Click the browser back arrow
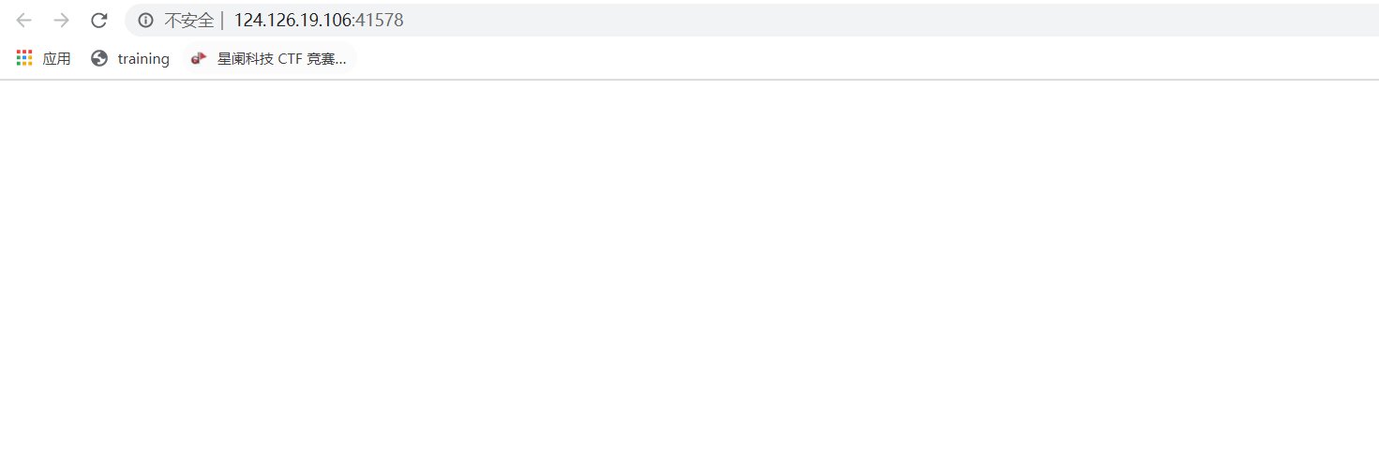The height and width of the screenshot is (452, 1379). [23, 20]
